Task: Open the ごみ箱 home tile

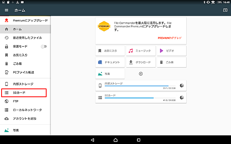Action: click(172, 62)
